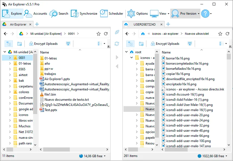Open the dropdown arrow next to the help icon
The width and height of the screenshot is (233, 161).
(x=211, y=14)
